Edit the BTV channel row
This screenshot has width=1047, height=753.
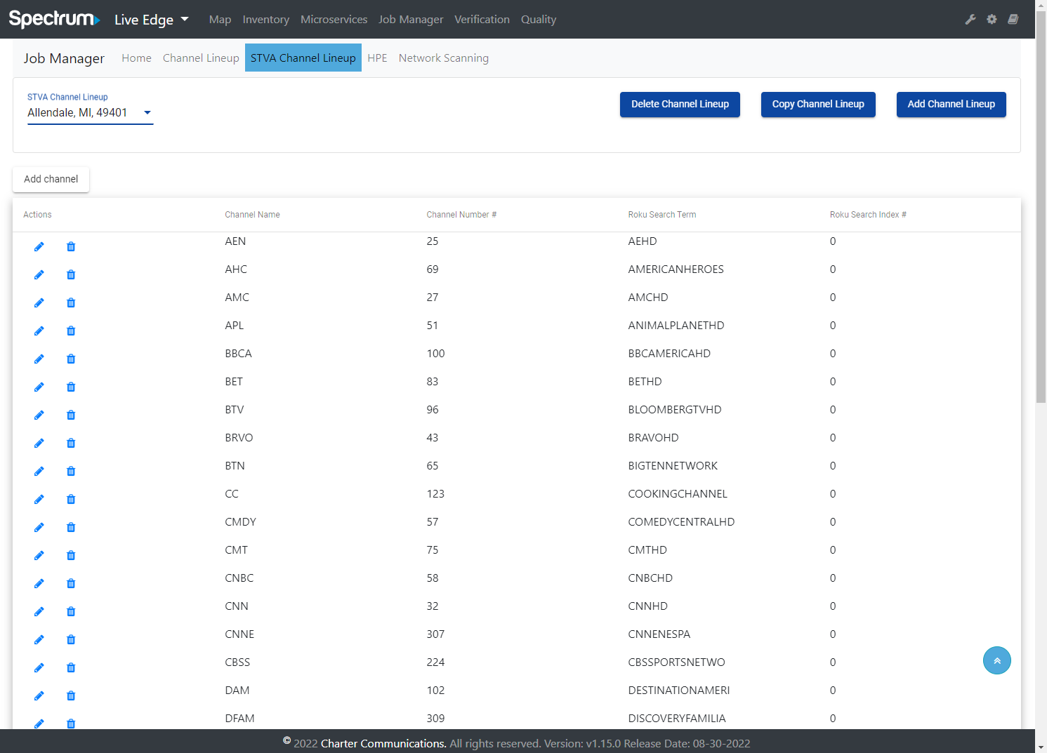(x=39, y=415)
